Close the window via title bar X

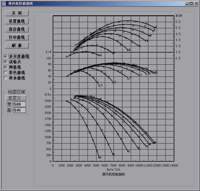tap(196, 4)
